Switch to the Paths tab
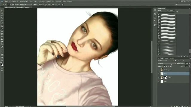191x107 pixels. (x=172, y=58)
